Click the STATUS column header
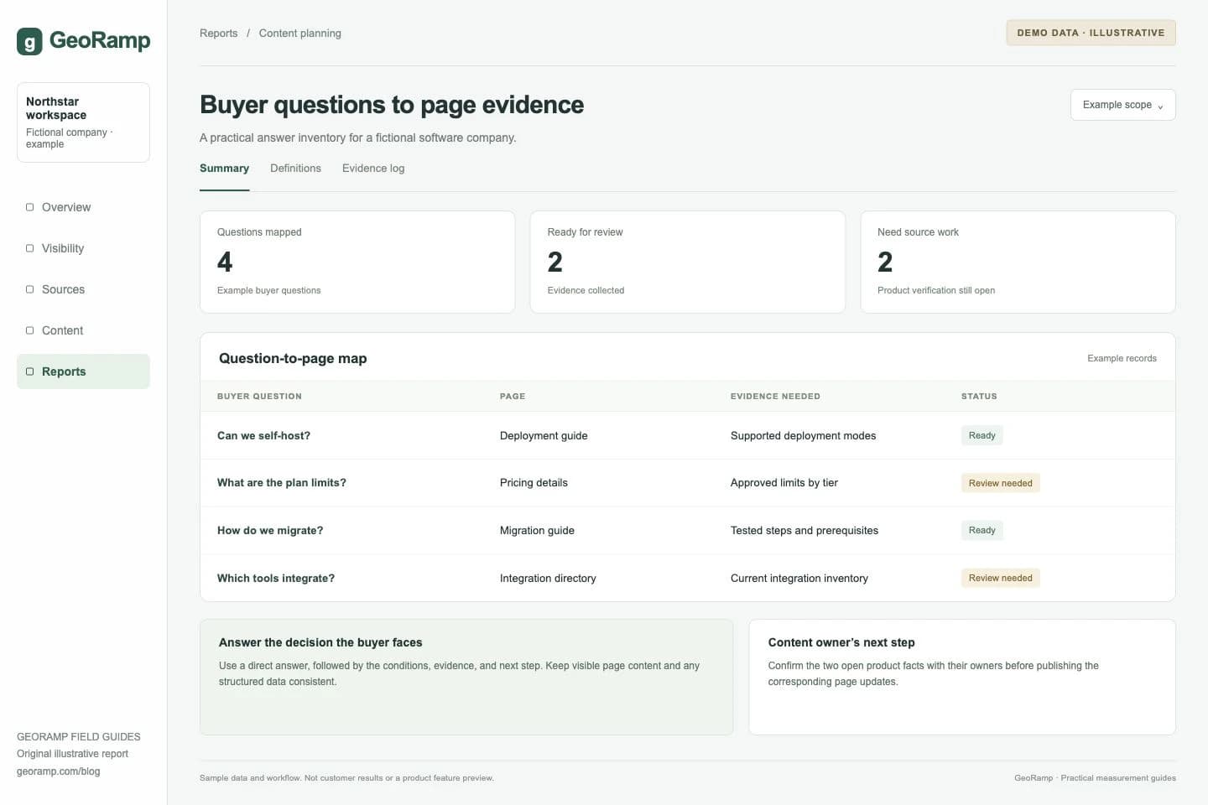The image size is (1208, 805). 979,397
